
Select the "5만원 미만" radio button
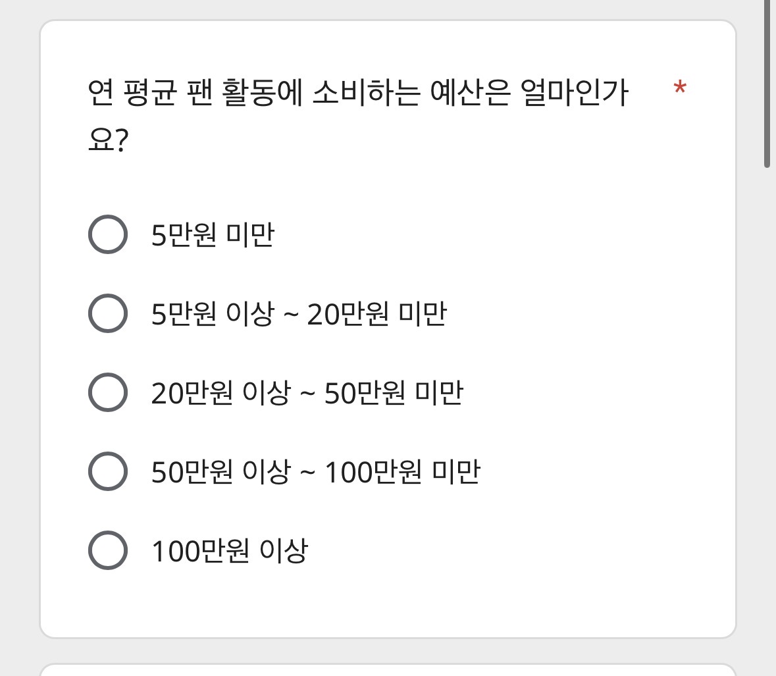click(x=107, y=234)
